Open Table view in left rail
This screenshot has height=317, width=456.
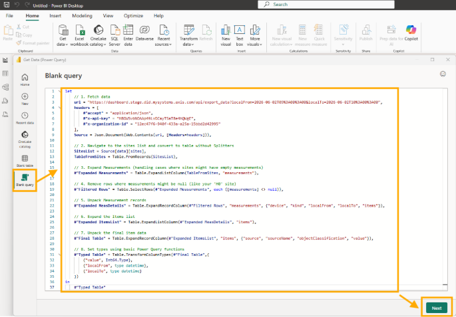pyautogui.click(x=5, y=74)
